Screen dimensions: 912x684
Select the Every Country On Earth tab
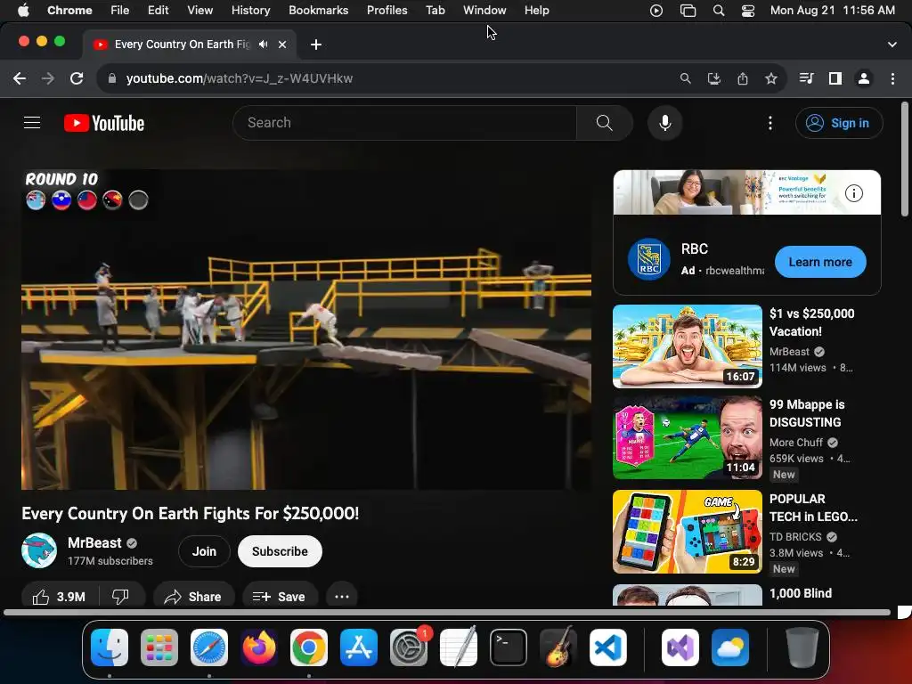click(x=183, y=45)
